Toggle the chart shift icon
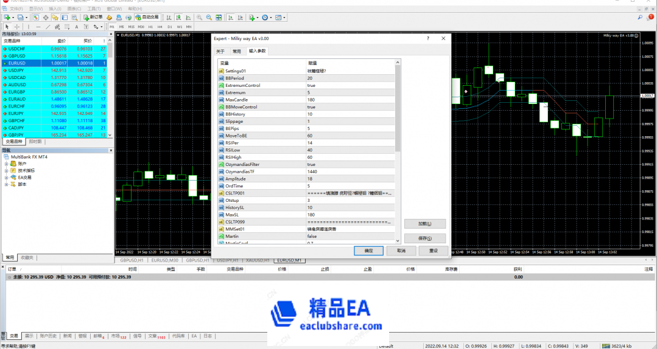The height and width of the screenshot is (349, 657). coord(240,18)
